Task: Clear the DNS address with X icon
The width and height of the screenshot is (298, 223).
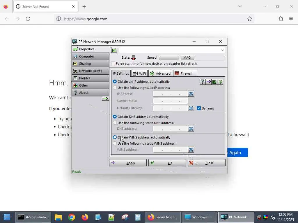Action: click(191, 129)
